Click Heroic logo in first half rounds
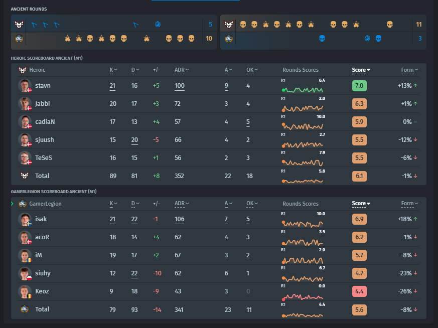This screenshot has width=438, height=328. [x=19, y=24]
